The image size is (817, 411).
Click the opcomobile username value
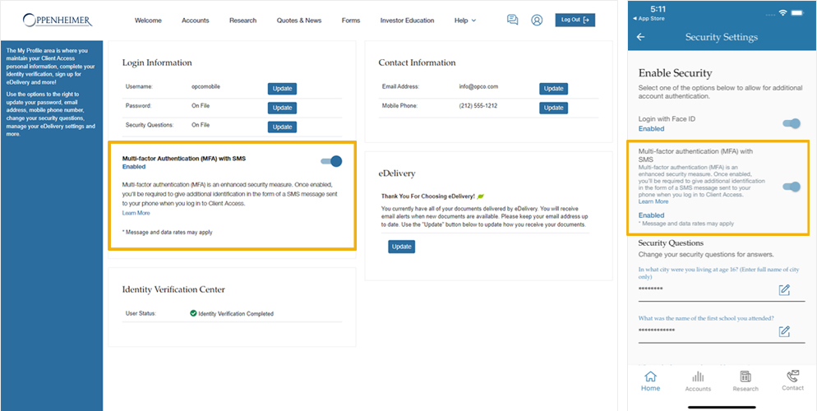pyautogui.click(x=205, y=86)
